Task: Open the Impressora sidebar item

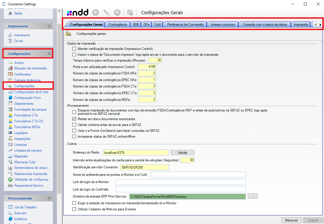Action: coord(22,35)
